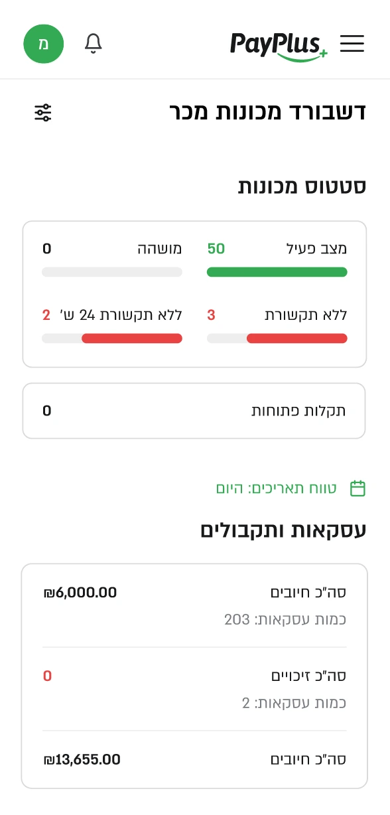This screenshot has height=815, width=390.
Task: Click the 'ללא תקשורת' count of 3
Action: [x=211, y=315]
